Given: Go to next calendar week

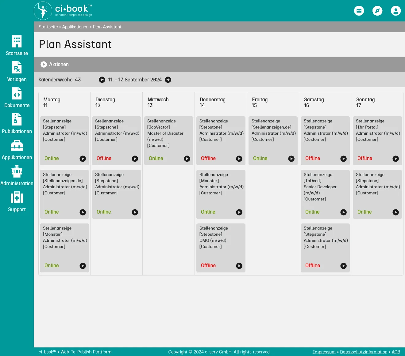Looking at the screenshot, I should click(168, 80).
